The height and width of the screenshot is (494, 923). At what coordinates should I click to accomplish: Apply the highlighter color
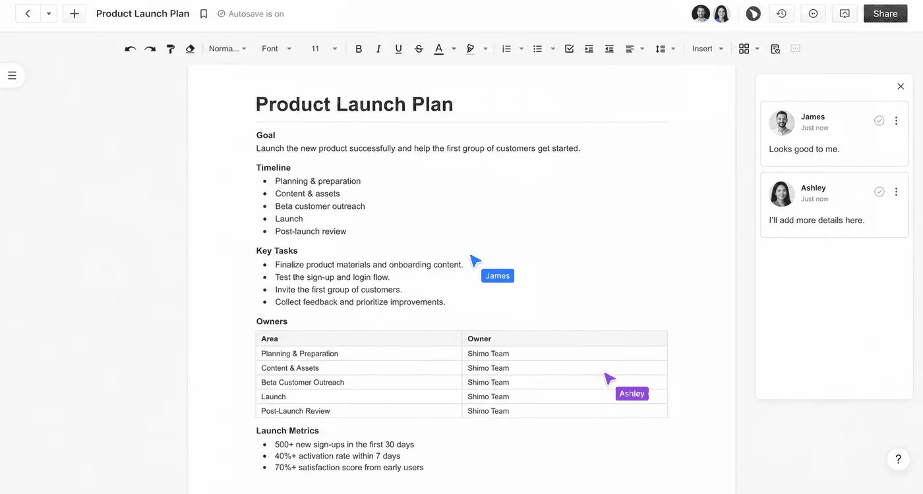tap(471, 49)
